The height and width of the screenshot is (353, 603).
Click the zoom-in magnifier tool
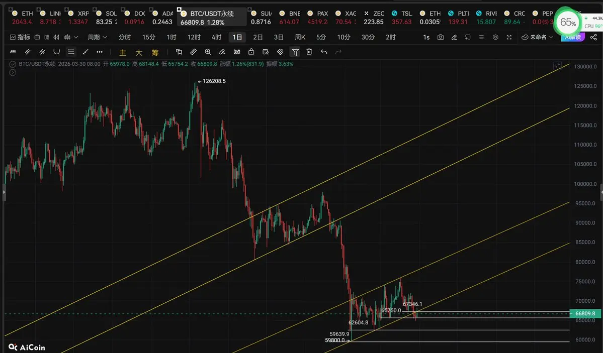(208, 52)
